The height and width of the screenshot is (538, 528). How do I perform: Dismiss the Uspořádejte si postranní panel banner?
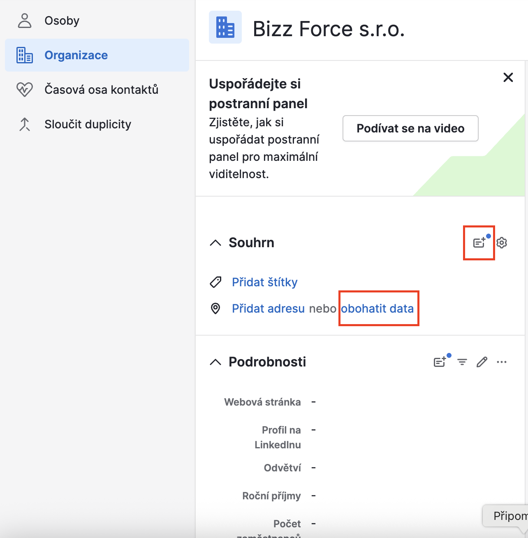pos(508,77)
